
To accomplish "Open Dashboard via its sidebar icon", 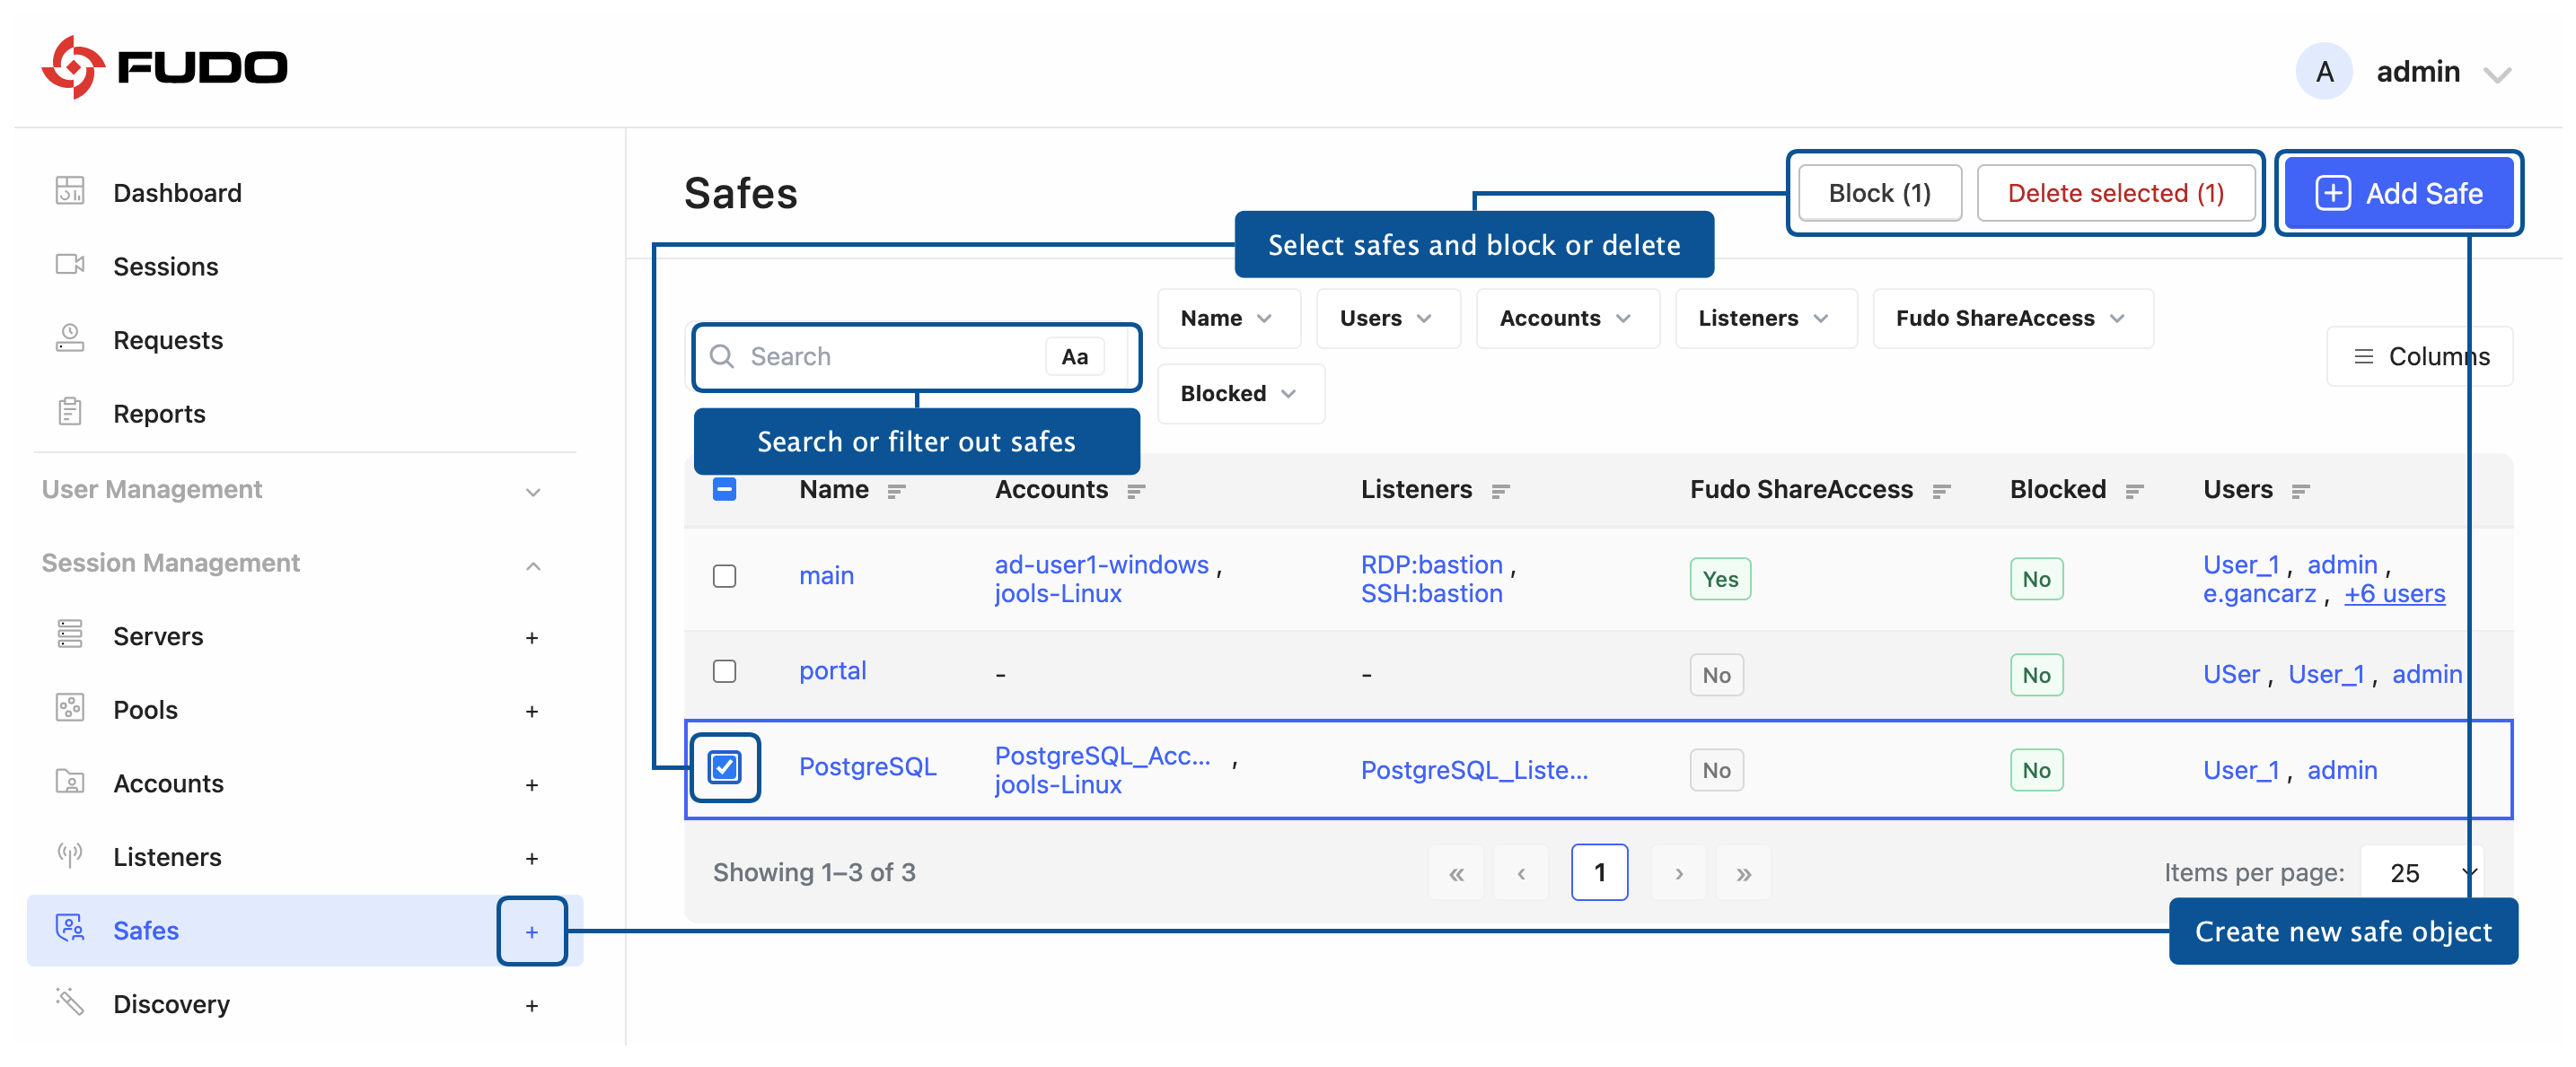I will (x=70, y=190).
